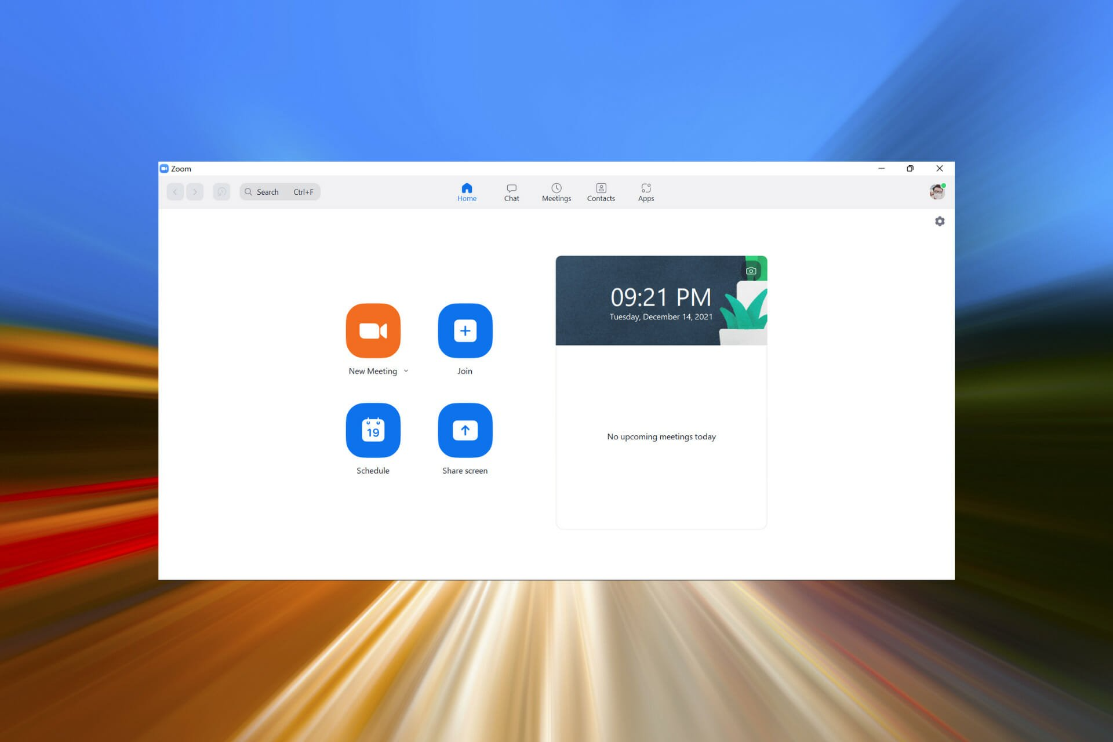Screen dimensions: 1113x742
Task: Click the Search Ctrl+F input field
Action: coord(282,191)
